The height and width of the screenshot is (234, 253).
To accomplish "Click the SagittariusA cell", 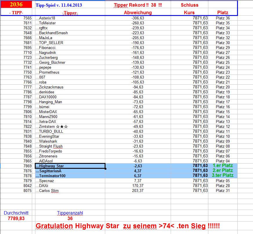I will pyautogui.click(x=70, y=171).
